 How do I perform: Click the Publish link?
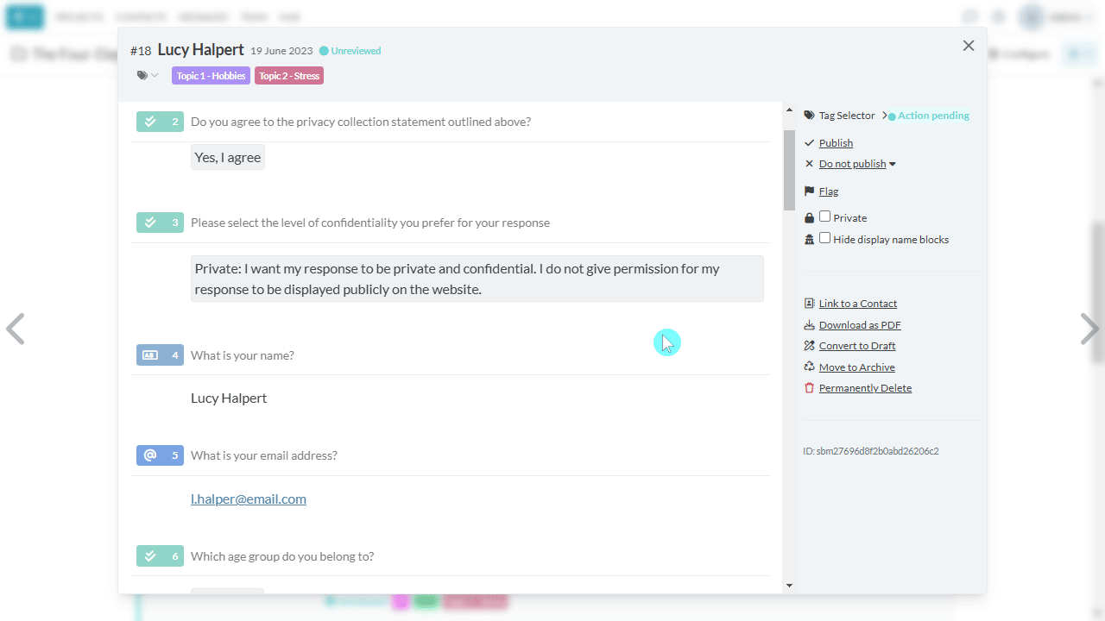[836, 143]
